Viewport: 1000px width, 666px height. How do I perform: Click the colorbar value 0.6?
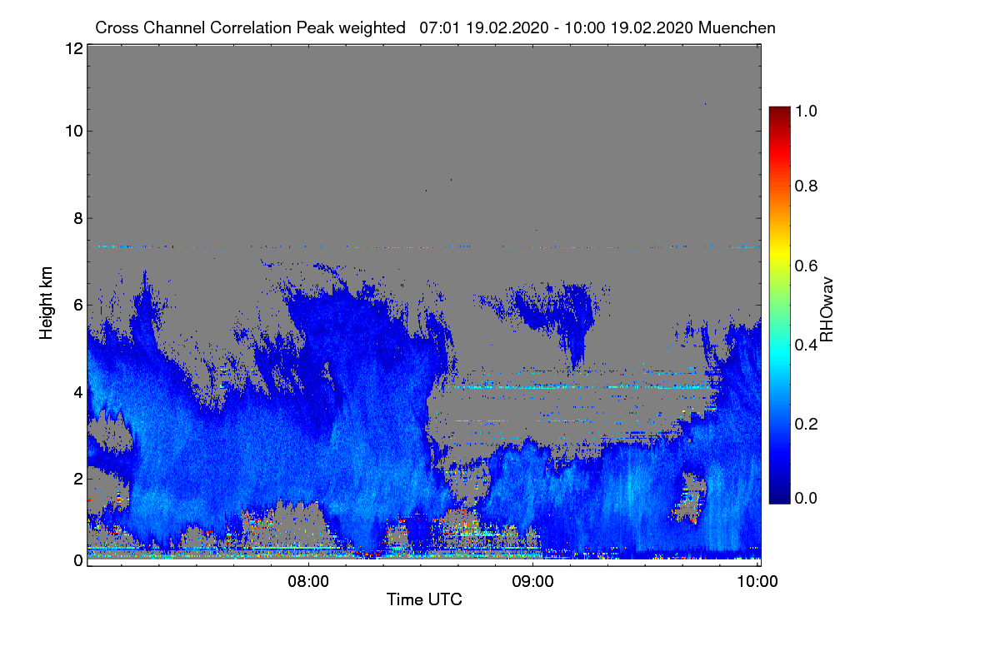[807, 266]
